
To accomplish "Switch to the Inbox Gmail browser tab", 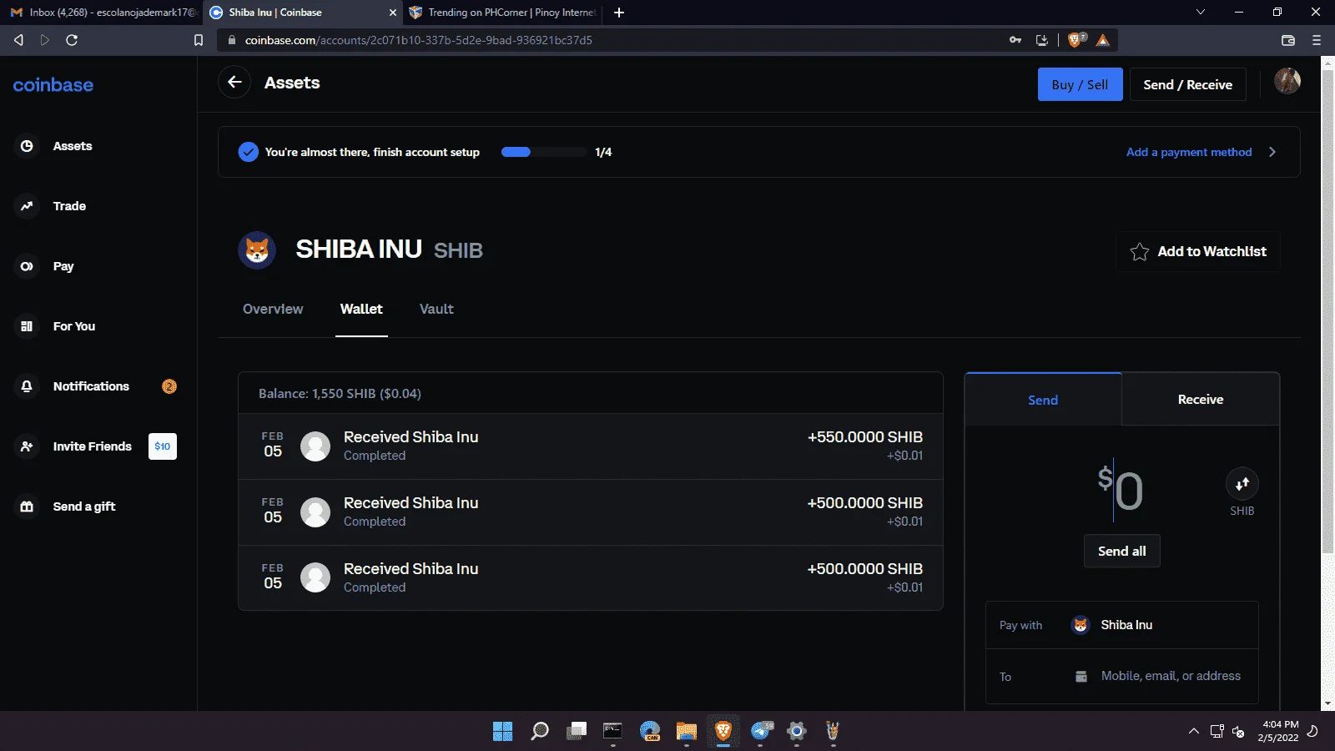I will click(101, 13).
